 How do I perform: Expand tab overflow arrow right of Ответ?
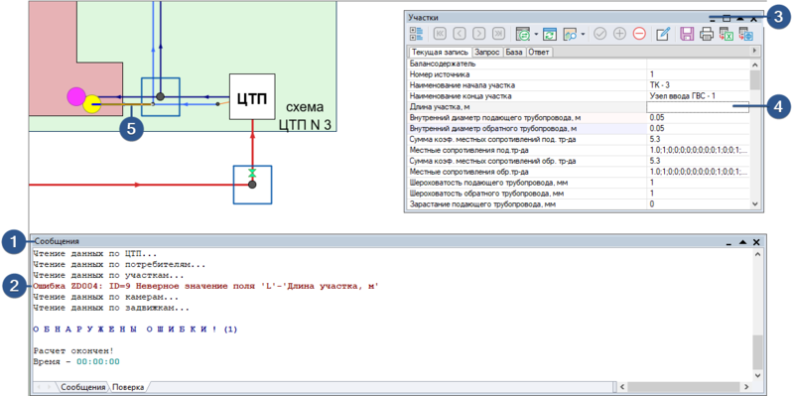click(x=754, y=52)
